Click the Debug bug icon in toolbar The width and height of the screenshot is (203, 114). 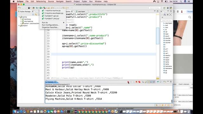(x=37, y=8)
